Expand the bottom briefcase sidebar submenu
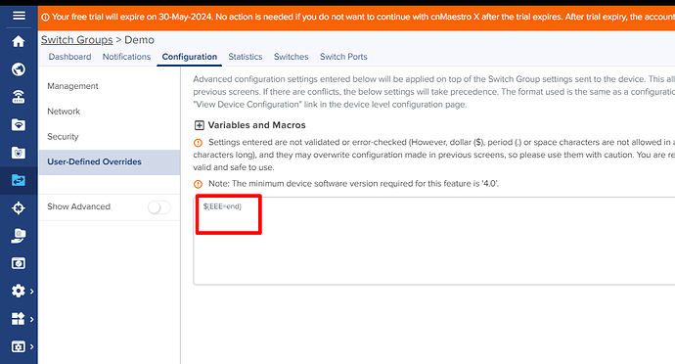Image resolution: width=675 pixels, height=364 pixels. [x=22, y=346]
